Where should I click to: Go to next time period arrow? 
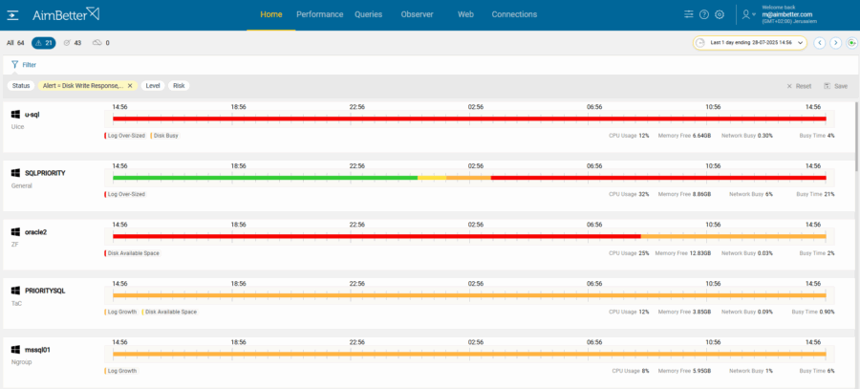(x=835, y=43)
